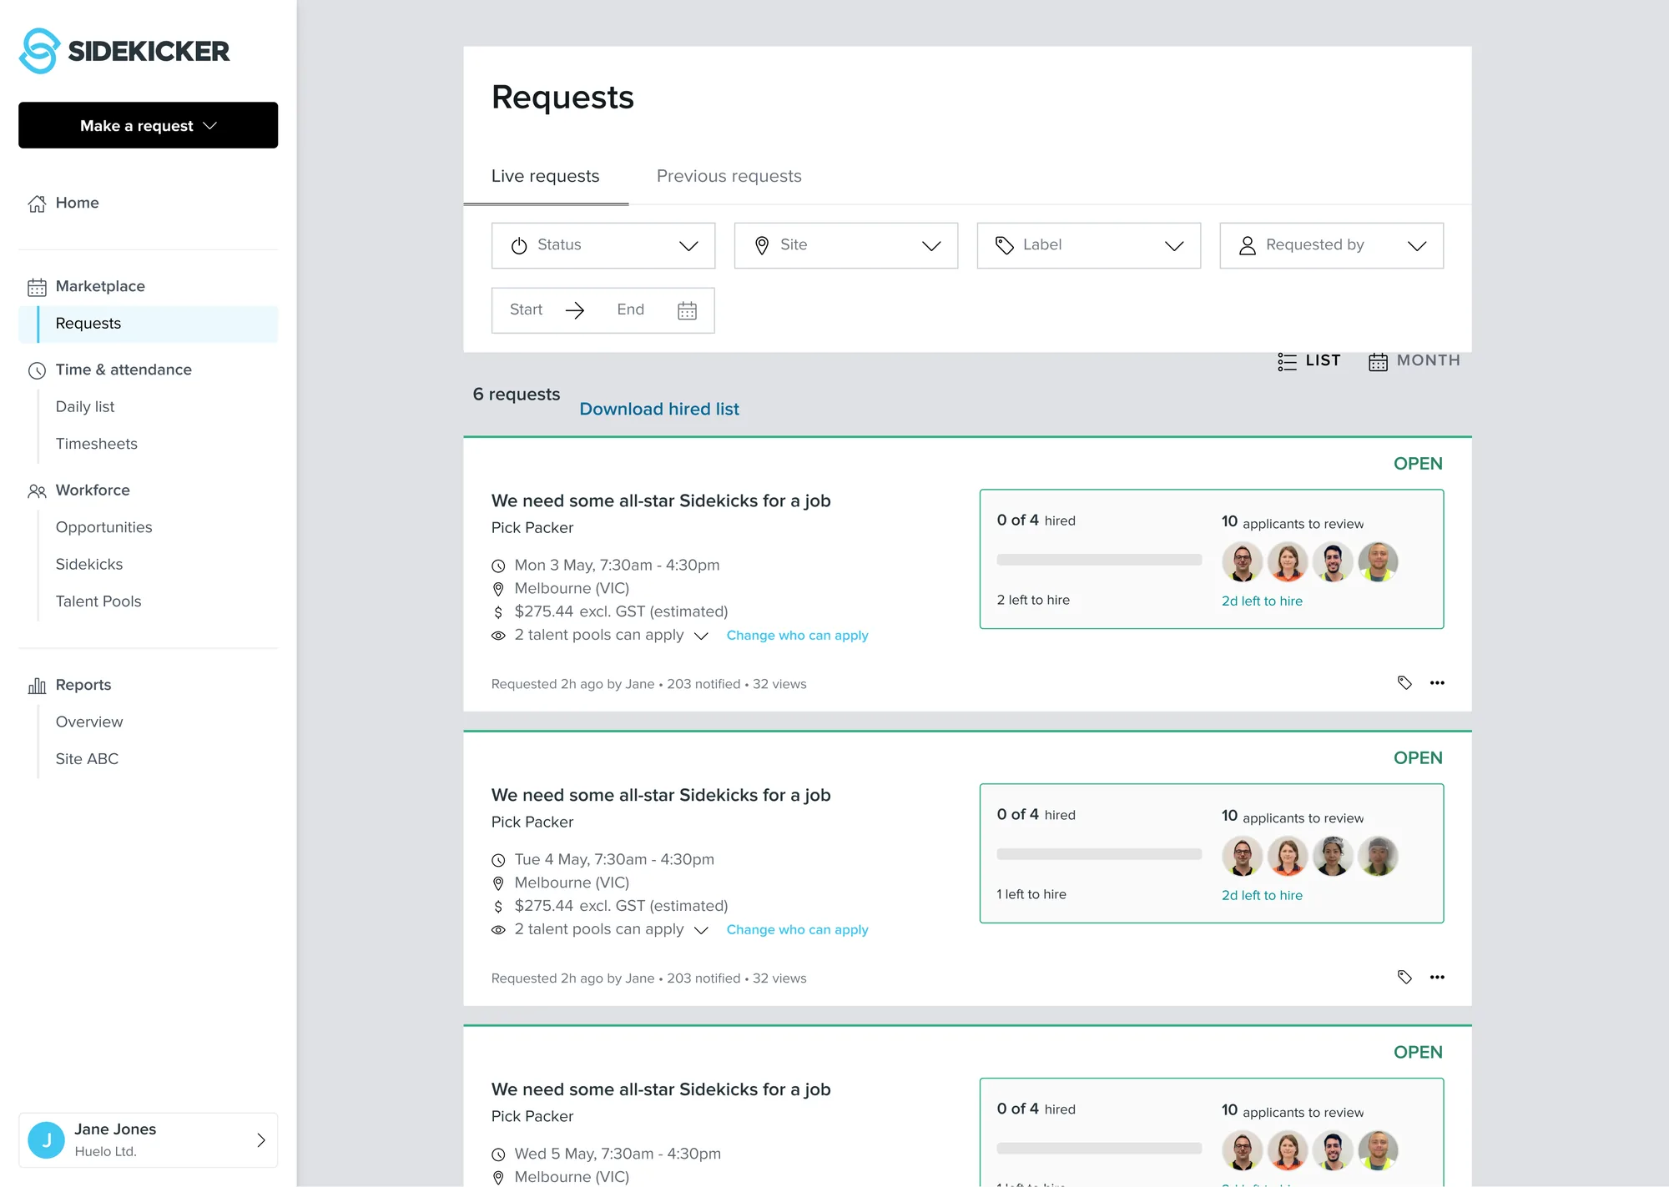The image size is (1669, 1187).
Task: Click second applicant avatar on Tue 4 May request
Action: (1288, 857)
